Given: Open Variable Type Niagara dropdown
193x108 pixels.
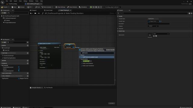Looking at the screenshot, I should tap(153, 21).
